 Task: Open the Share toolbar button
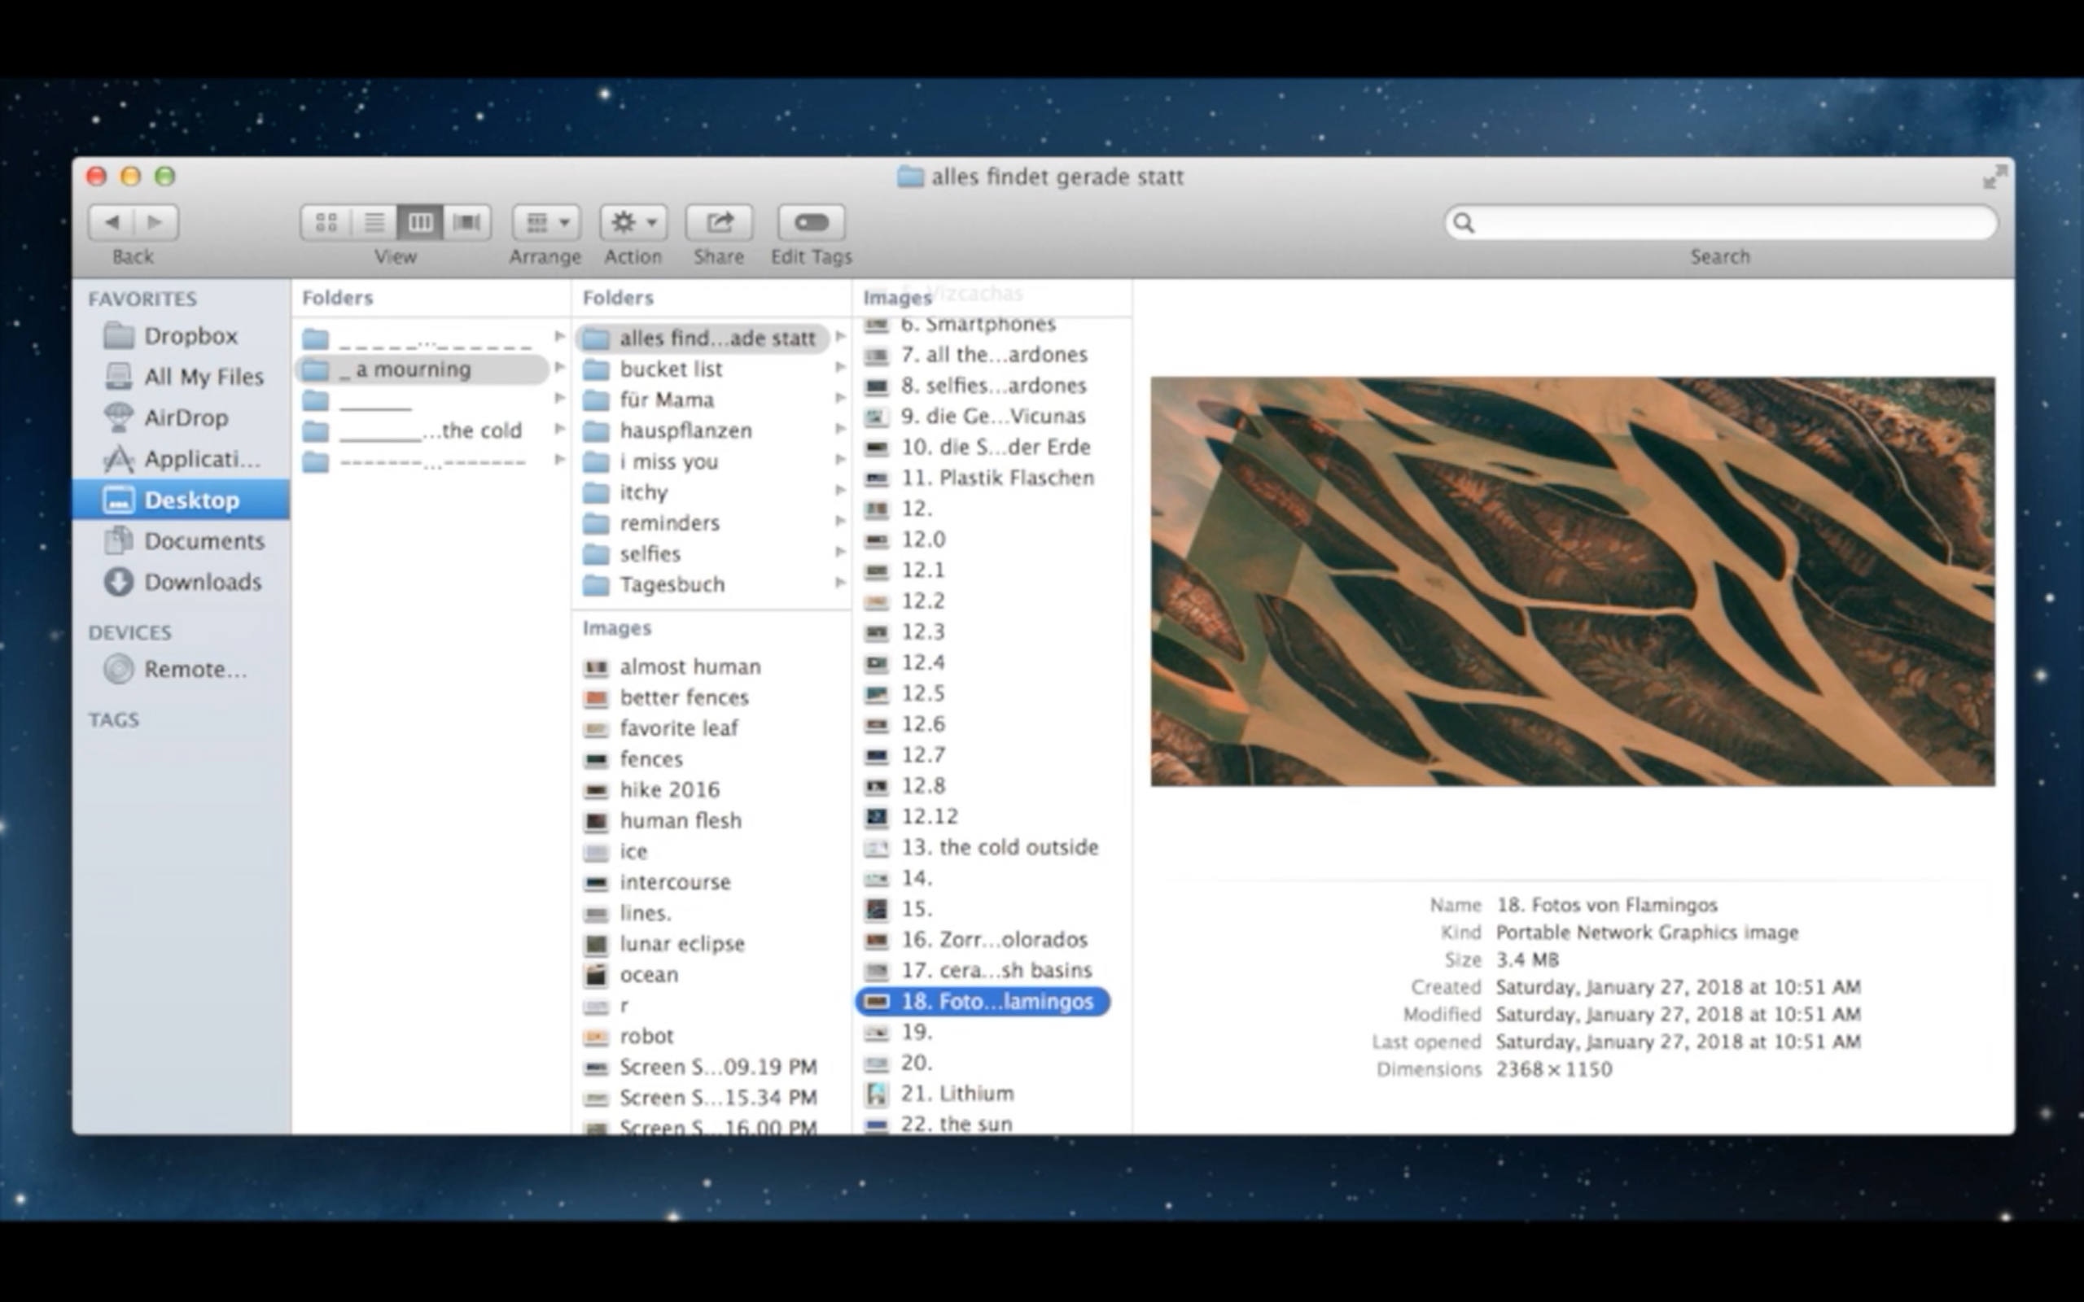tap(719, 223)
